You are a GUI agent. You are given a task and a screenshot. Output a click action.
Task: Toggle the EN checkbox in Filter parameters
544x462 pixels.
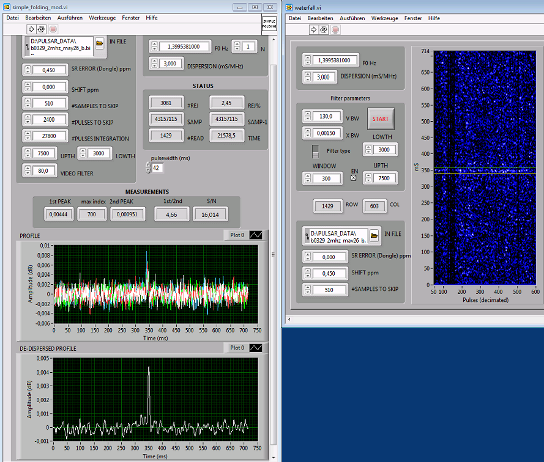(353, 178)
